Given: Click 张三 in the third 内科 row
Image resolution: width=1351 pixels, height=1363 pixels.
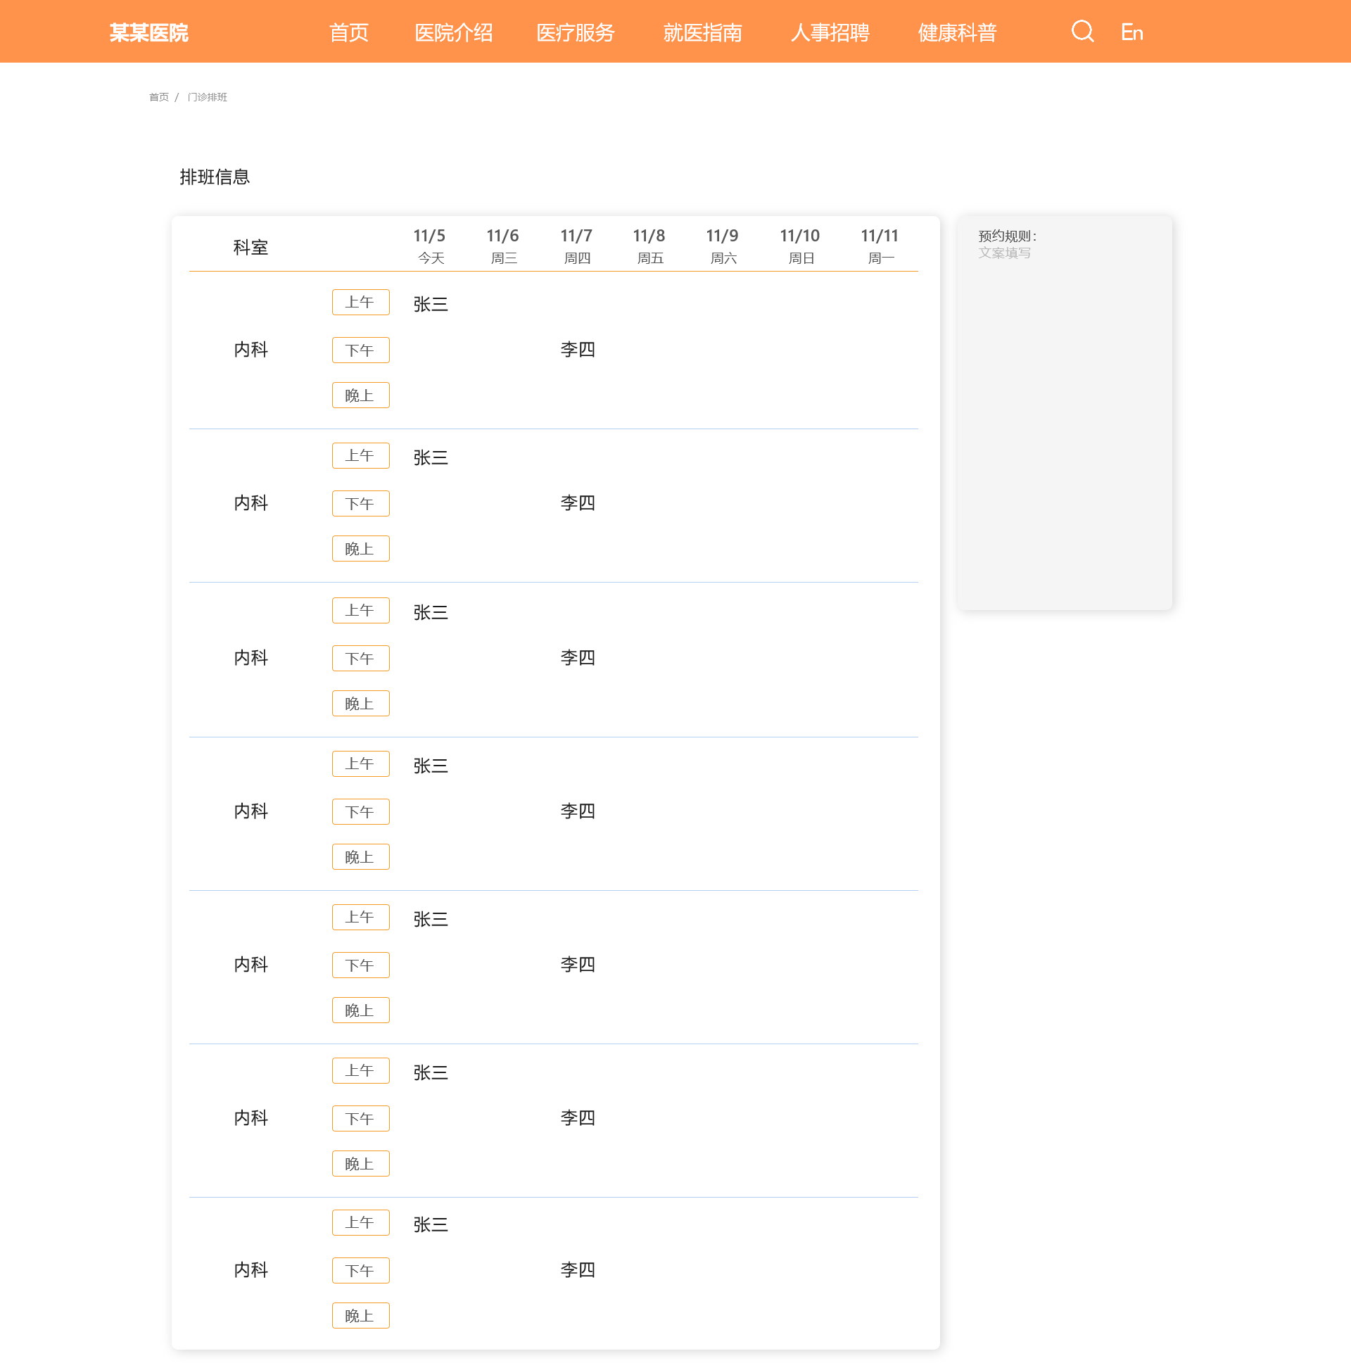Looking at the screenshot, I should pos(431,612).
